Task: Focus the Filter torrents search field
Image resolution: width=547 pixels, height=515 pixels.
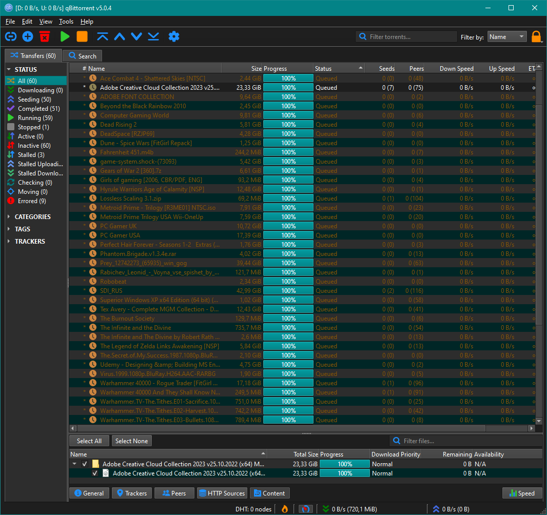Action: pos(406,36)
